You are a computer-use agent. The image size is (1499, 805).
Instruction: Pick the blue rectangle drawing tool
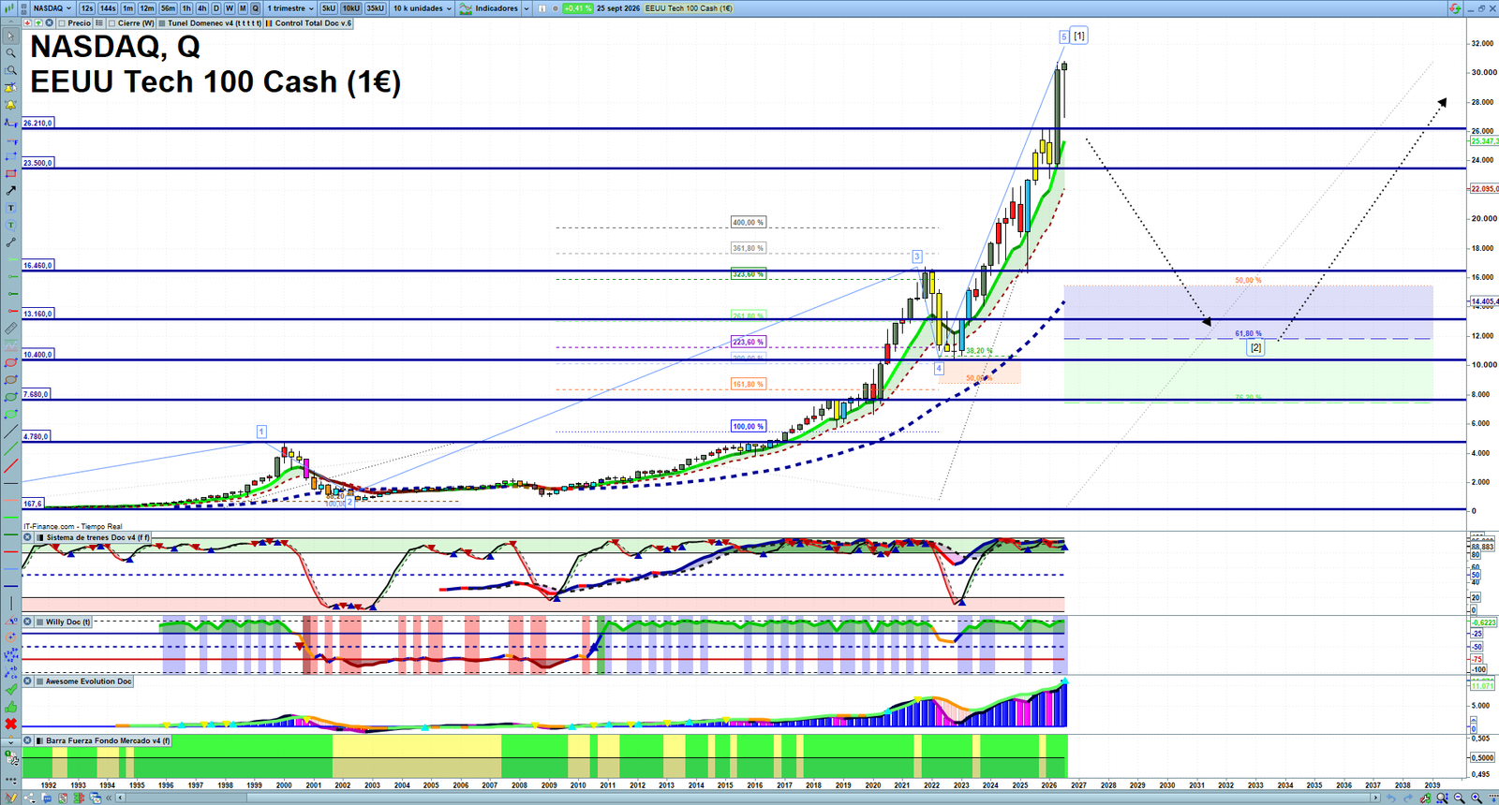pos(10,156)
